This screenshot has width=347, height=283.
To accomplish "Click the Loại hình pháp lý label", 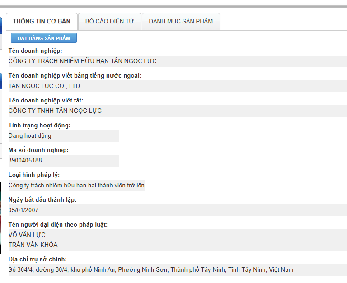I will (34, 175).
